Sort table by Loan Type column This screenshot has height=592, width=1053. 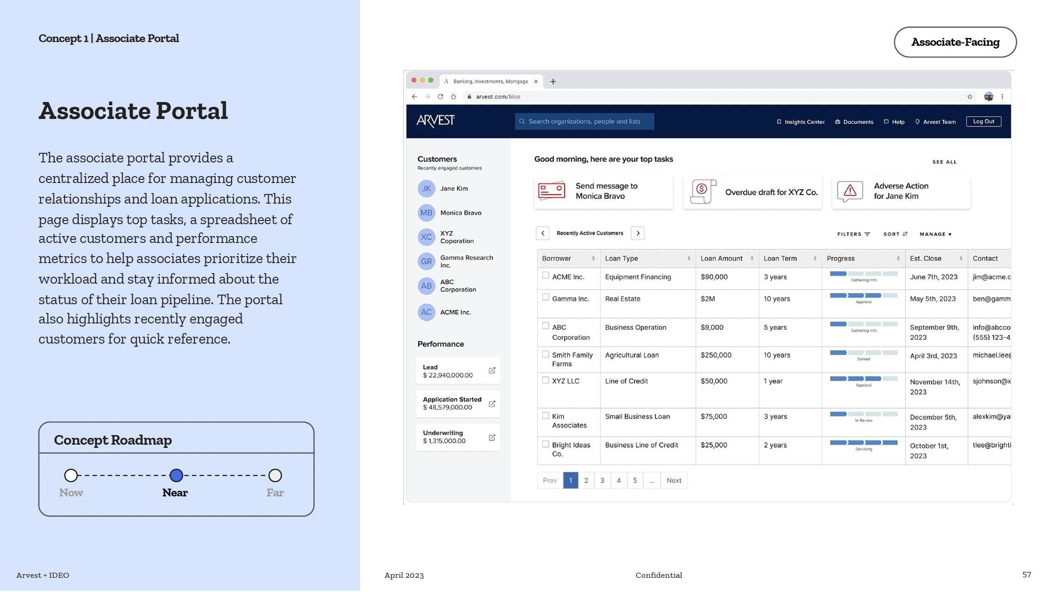689,259
